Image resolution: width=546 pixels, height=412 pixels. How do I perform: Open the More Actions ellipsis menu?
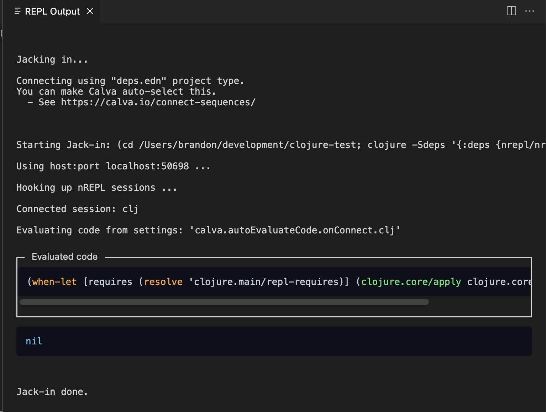[529, 11]
